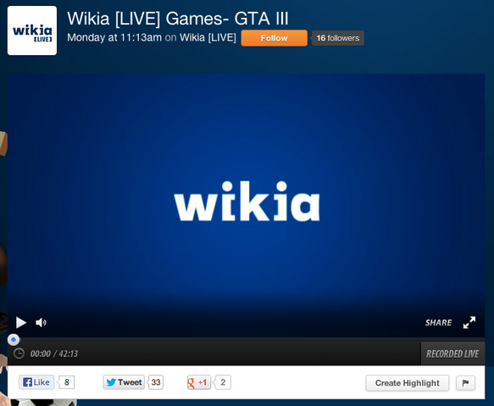Viewport: 494px width, 406px height.
Task: Follow the Wikia [LIVE] channel
Action: 274,38
